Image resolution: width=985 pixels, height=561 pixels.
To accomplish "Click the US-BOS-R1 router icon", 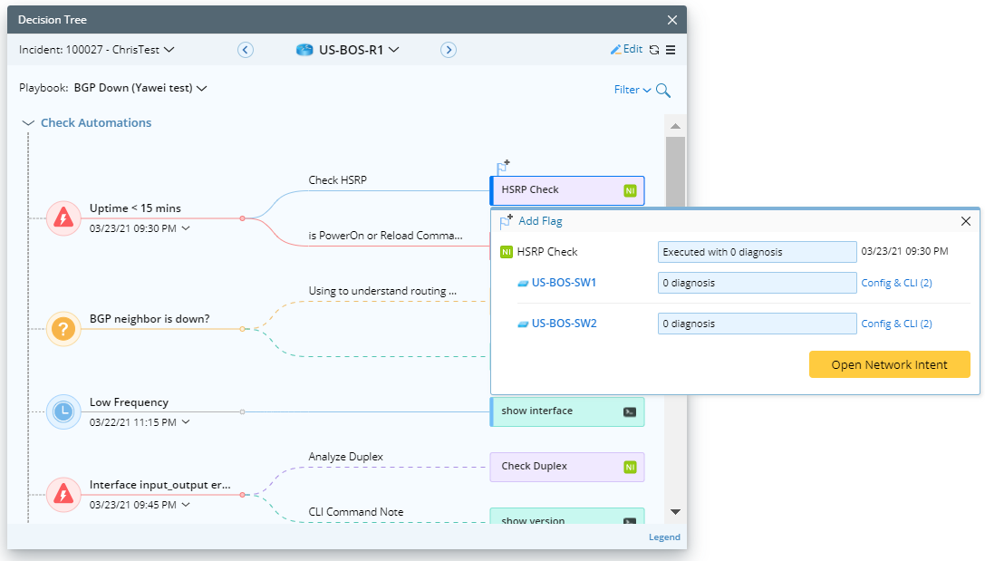I will pyautogui.click(x=304, y=50).
